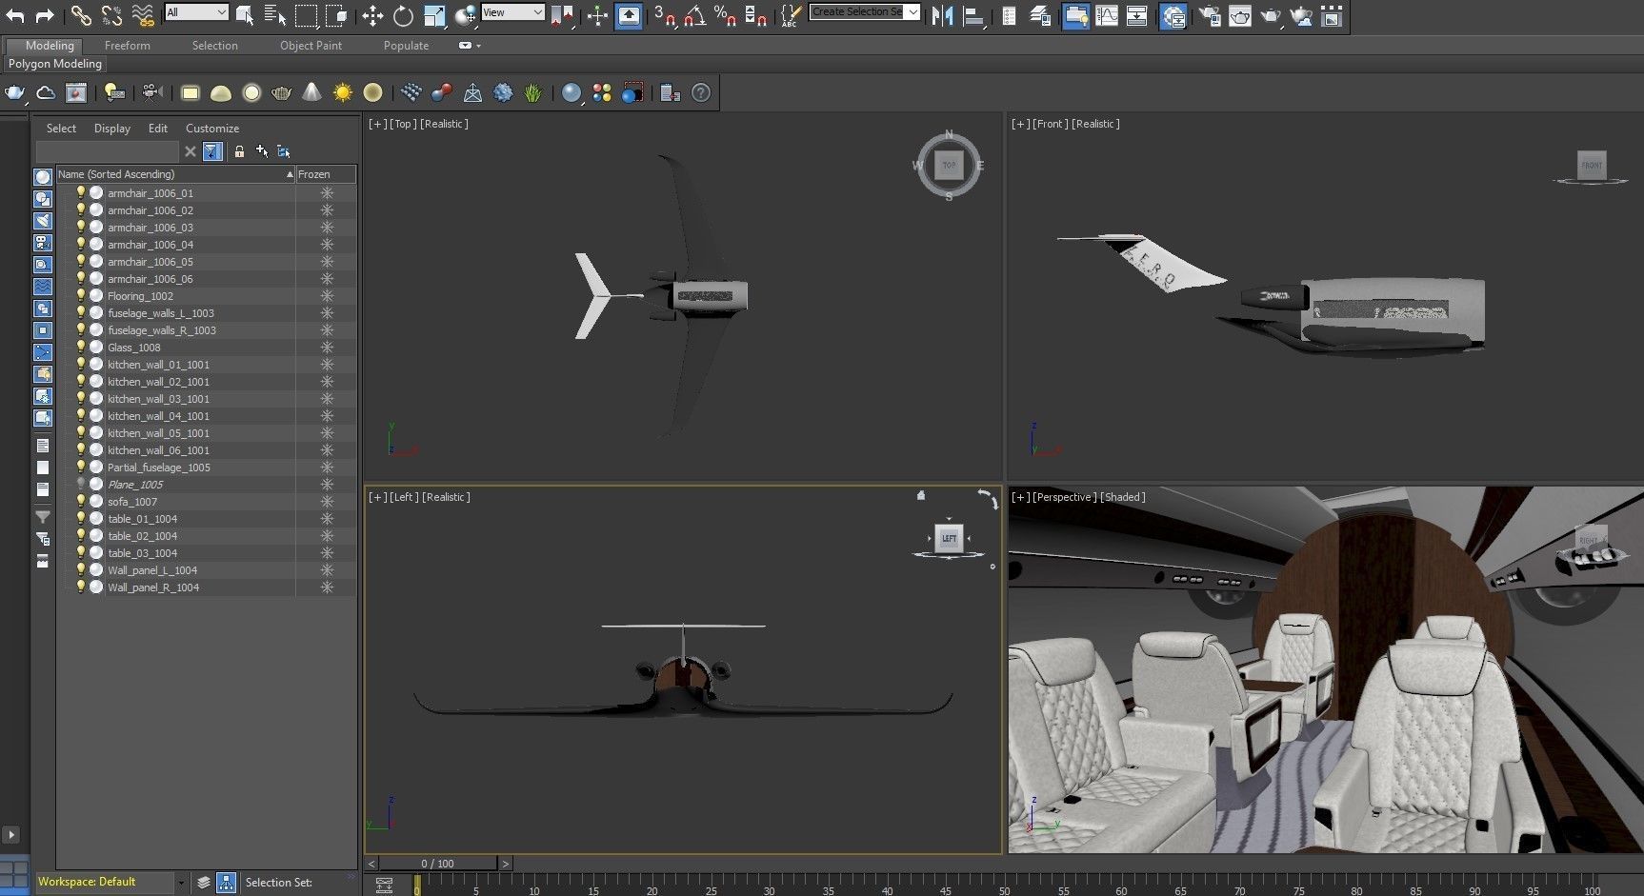
Task: Open the Material Editor
Action: [1173, 15]
